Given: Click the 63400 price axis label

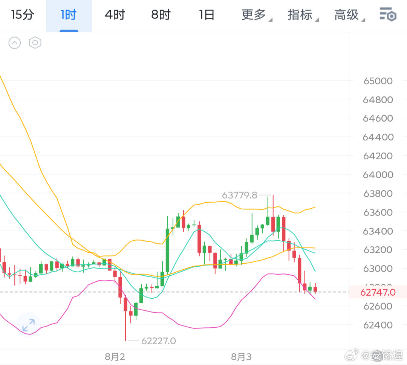Looking at the screenshot, I should click(x=378, y=231).
